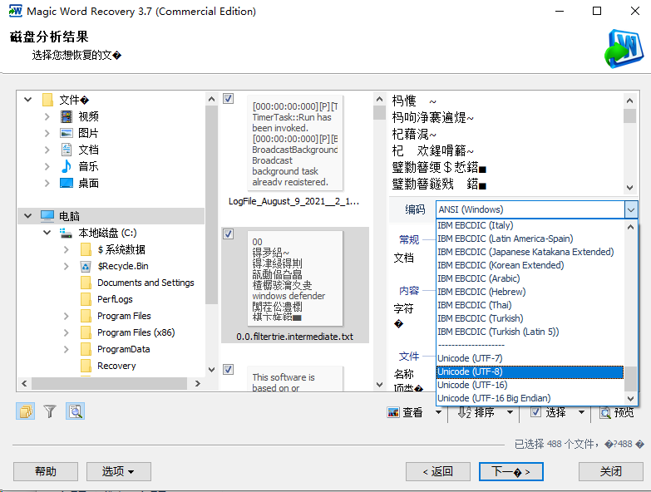Select the 0.0.filtertrie.intermediate.txt thumbnail
Image resolution: width=651 pixels, height=492 pixels.
click(x=295, y=278)
